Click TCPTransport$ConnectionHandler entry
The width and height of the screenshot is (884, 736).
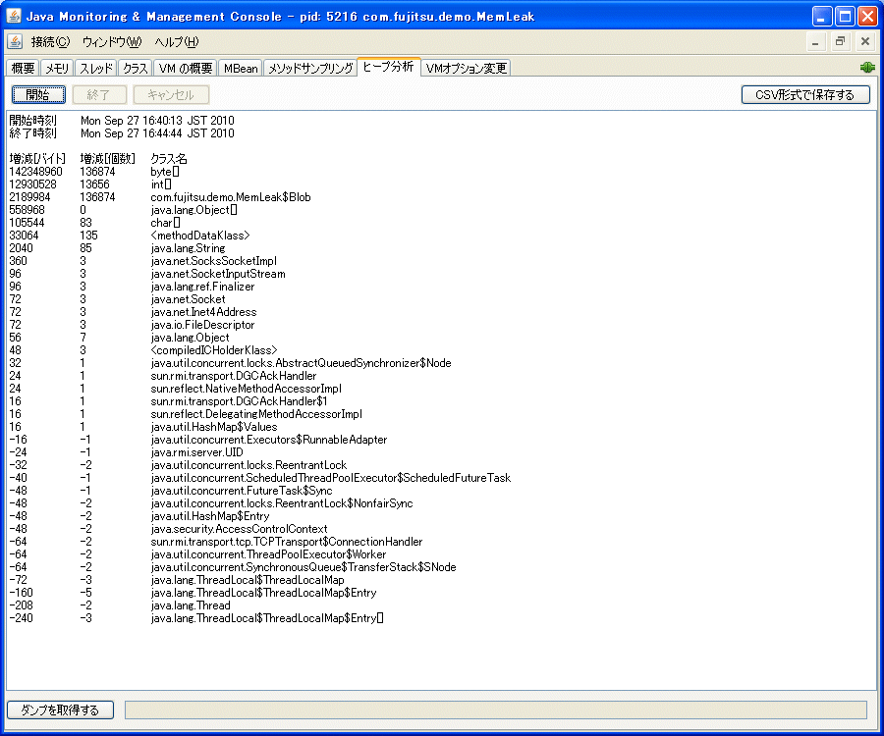point(287,542)
